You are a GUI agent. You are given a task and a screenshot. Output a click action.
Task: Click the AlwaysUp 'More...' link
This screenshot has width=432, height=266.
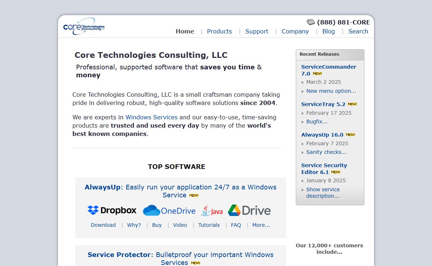click(261, 225)
